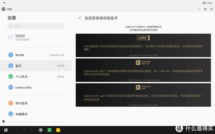Open the Lenovo One settings row
Screen dimensions: 215x134
click(x=36, y=87)
